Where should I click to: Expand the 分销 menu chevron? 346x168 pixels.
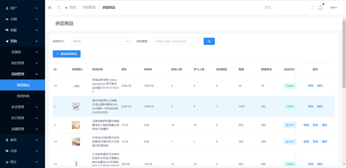(37, 19)
